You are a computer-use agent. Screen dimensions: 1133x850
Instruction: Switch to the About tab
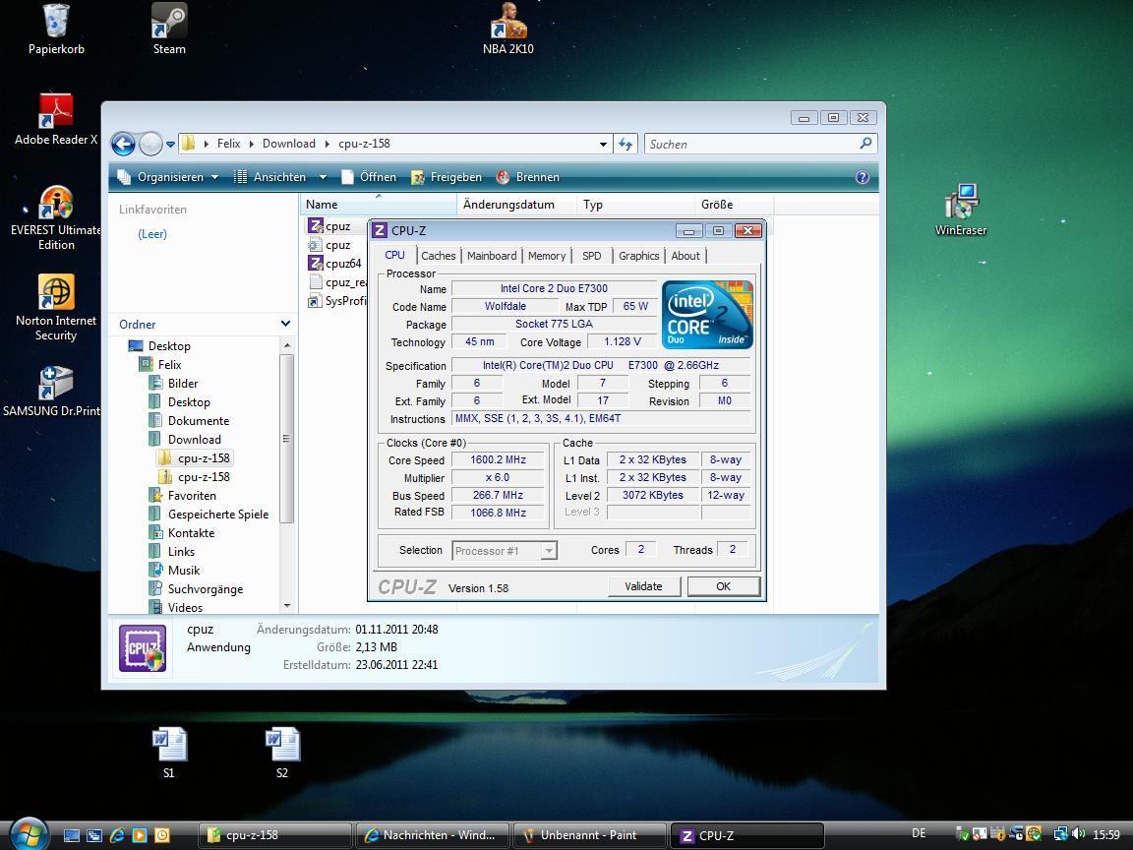tap(685, 256)
